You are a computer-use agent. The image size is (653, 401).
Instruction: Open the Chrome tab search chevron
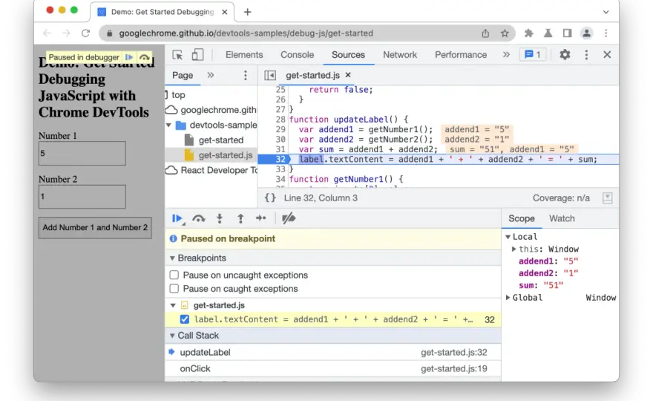[x=606, y=12]
